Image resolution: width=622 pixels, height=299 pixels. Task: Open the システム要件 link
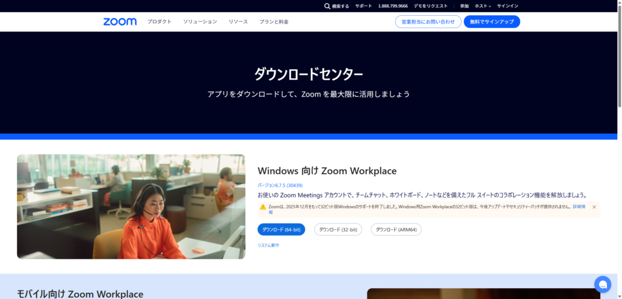click(268, 246)
